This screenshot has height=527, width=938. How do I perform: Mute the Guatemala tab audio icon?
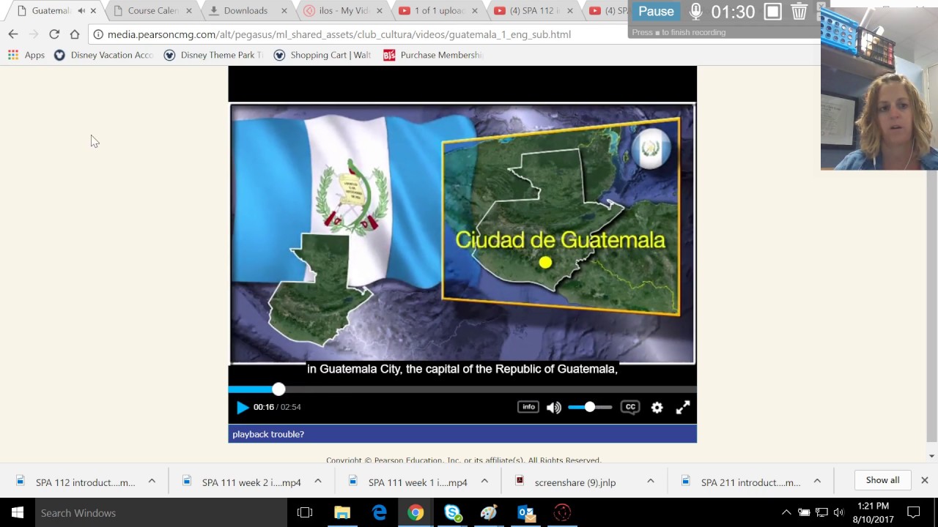pyautogui.click(x=81, y=11)
